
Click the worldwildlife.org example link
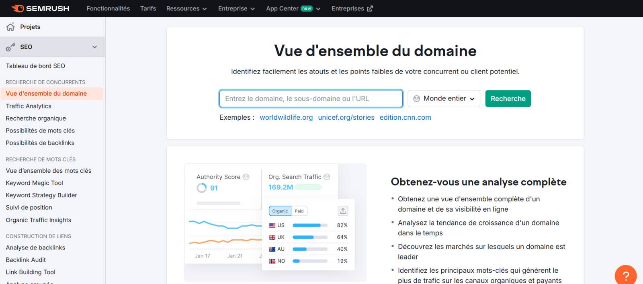(286, 117)
